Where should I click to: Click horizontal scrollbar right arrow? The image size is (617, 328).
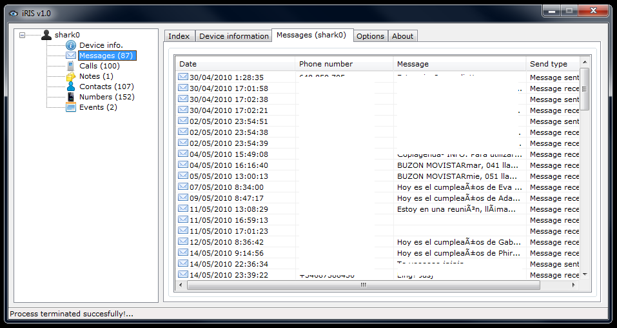coord(574,285)
